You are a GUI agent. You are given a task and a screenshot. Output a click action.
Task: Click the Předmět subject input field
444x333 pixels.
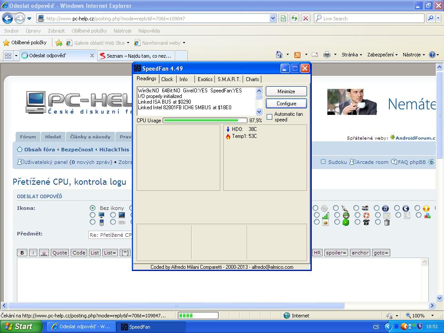tap(111, 235)
